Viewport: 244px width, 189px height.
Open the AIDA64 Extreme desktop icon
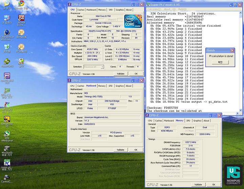(x=21, y=20)
